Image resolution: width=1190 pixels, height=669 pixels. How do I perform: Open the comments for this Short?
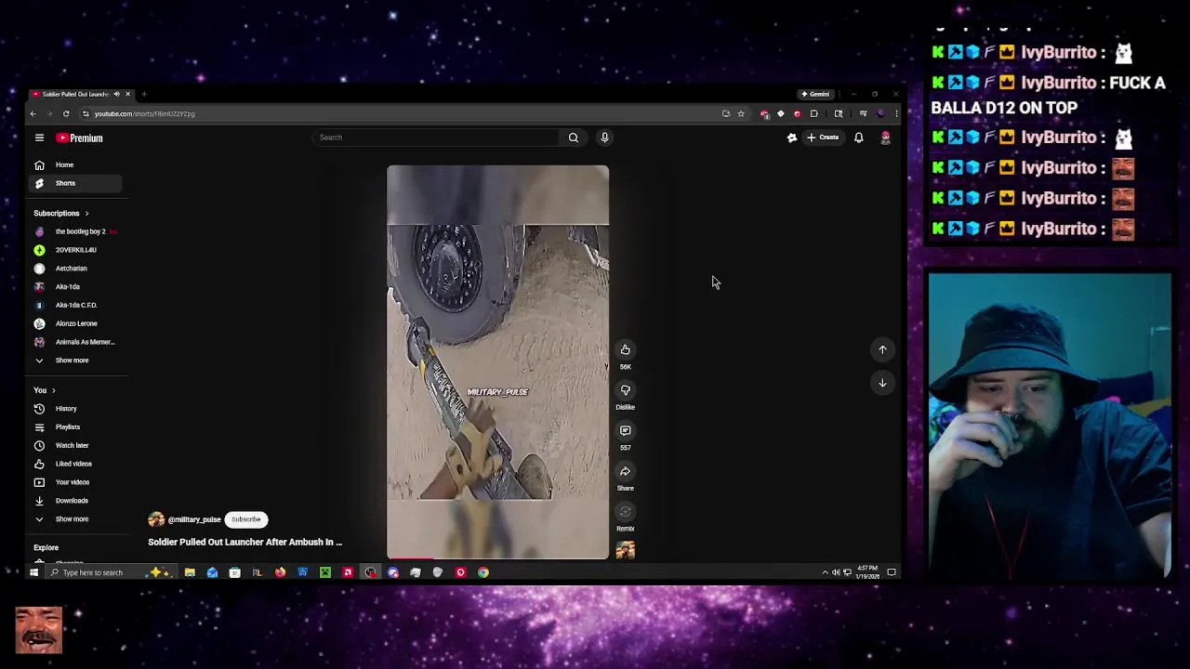[626, 431]
